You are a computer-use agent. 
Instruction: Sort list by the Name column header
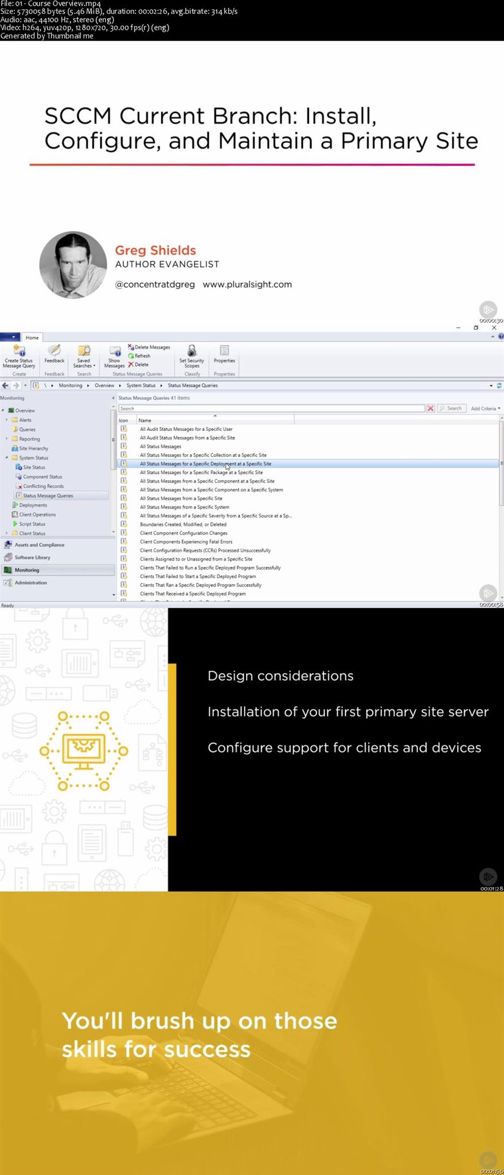215,420
